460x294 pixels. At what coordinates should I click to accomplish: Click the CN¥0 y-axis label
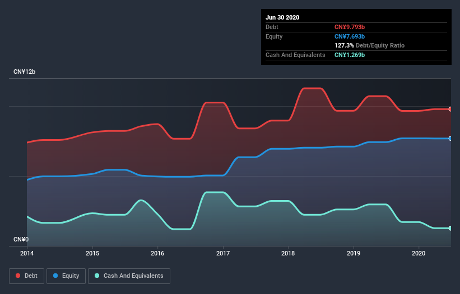[x=21, y=239]
